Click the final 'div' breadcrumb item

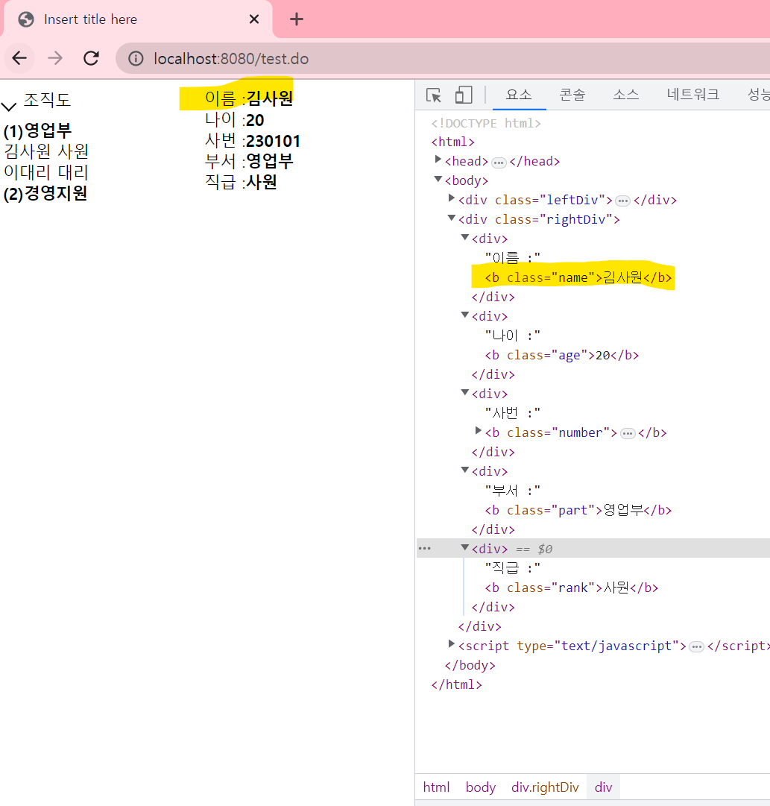(604, 787)
